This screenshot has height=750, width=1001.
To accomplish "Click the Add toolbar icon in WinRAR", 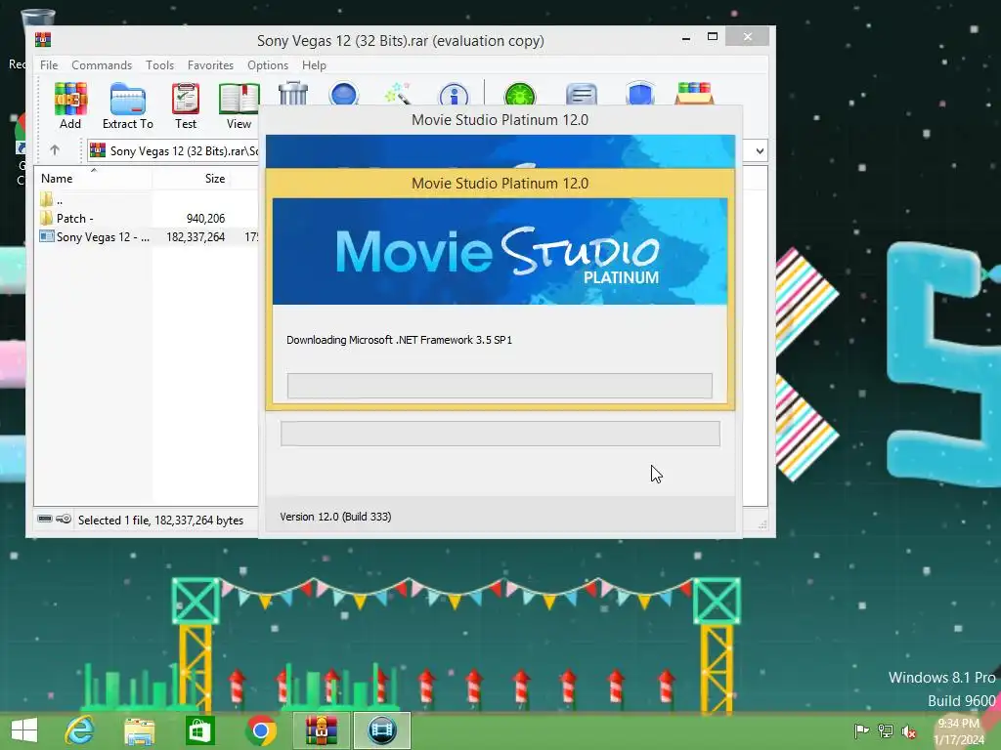I will (x=70, y=105).
